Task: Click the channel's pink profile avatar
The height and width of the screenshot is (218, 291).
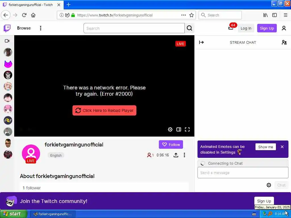Action: point(31,154)
